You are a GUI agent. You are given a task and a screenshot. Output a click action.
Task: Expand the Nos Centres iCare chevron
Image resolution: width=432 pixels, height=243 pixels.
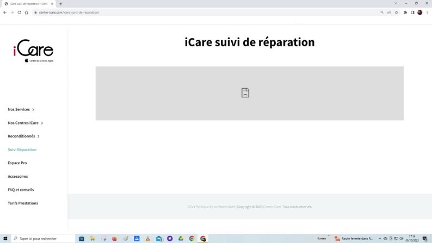coord(42,123)
